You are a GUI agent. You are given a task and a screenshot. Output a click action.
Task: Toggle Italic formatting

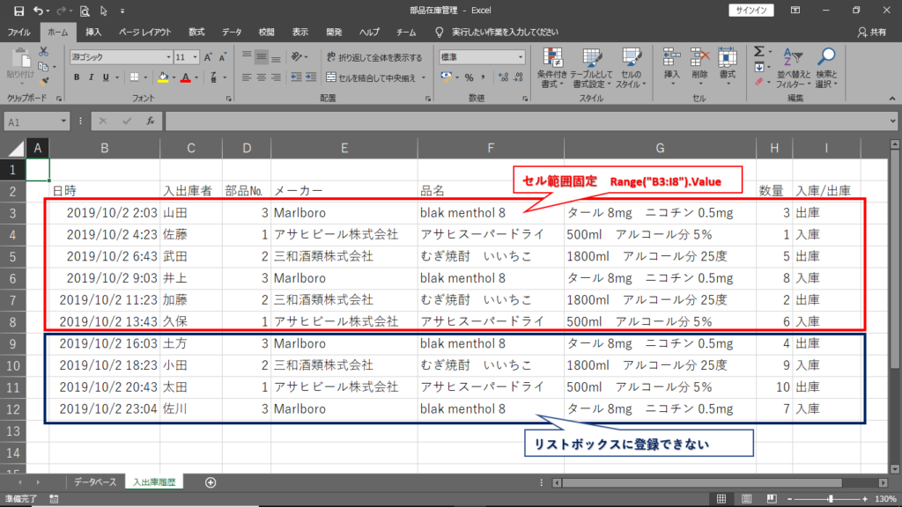pyautogui.click(x=92, y=77)
